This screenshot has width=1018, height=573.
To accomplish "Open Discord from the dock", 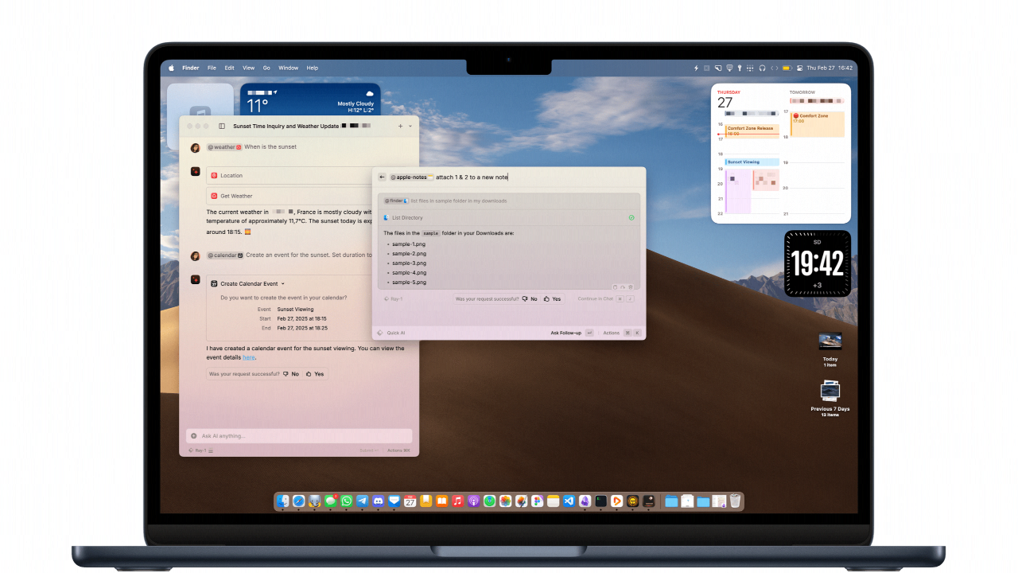I will pos(379,501).
